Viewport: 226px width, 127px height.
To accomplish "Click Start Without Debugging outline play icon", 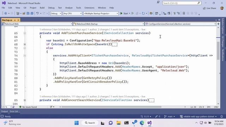I will coord(133,13).
